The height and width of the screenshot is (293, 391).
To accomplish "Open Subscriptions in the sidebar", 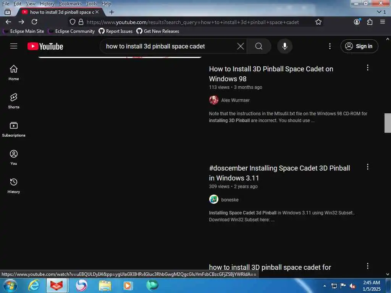I will click(14, 129).
